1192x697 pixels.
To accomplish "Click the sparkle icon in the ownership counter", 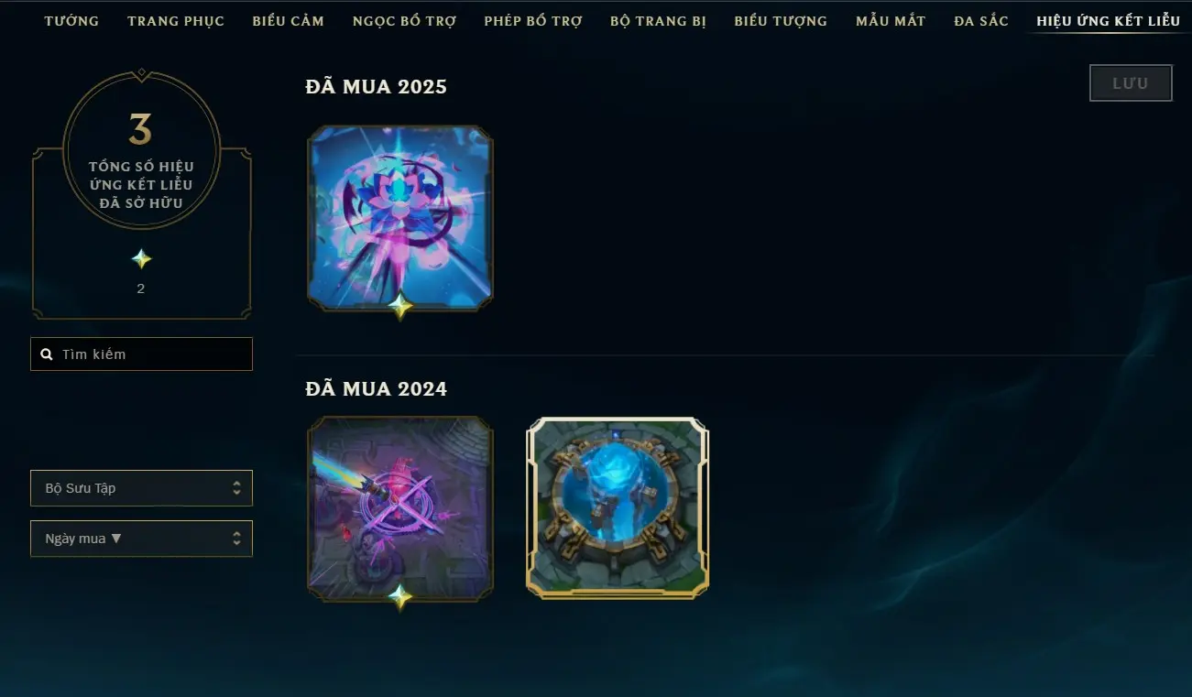I will tap(141, 259).
